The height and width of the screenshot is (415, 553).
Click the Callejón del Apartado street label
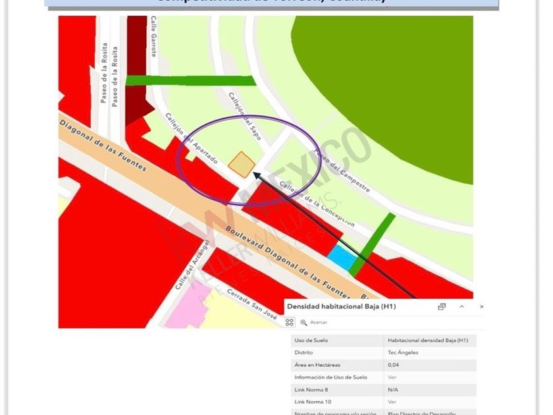[x=191, y=138]
